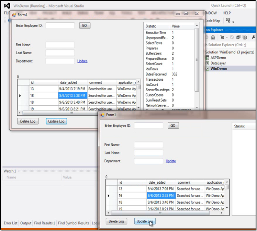
Task: Click the Watch 1 panel title
Action: (10, 171)
